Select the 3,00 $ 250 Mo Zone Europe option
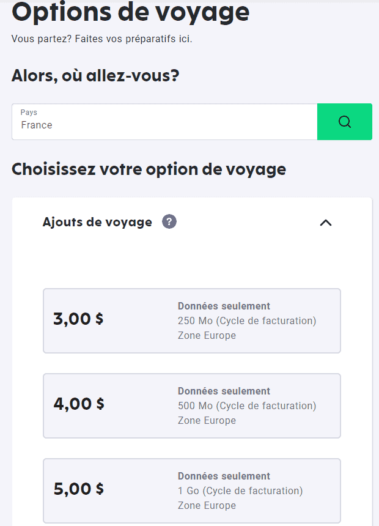Screen dimensions: 379x526 [x=191, y=320]
